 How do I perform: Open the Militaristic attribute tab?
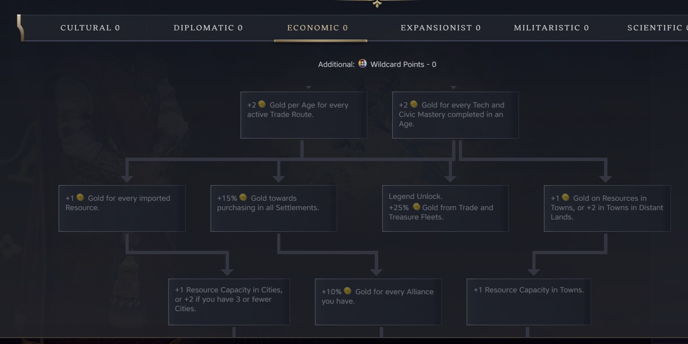tap(550, 28)
